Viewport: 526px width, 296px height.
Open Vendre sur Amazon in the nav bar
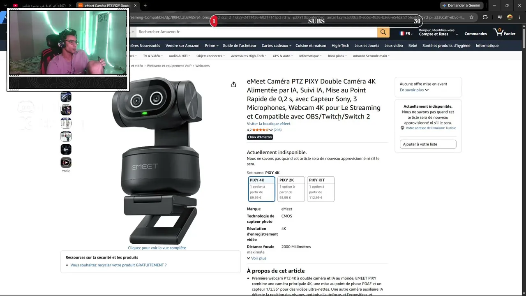pyautogui.click(x=182, y=46)
